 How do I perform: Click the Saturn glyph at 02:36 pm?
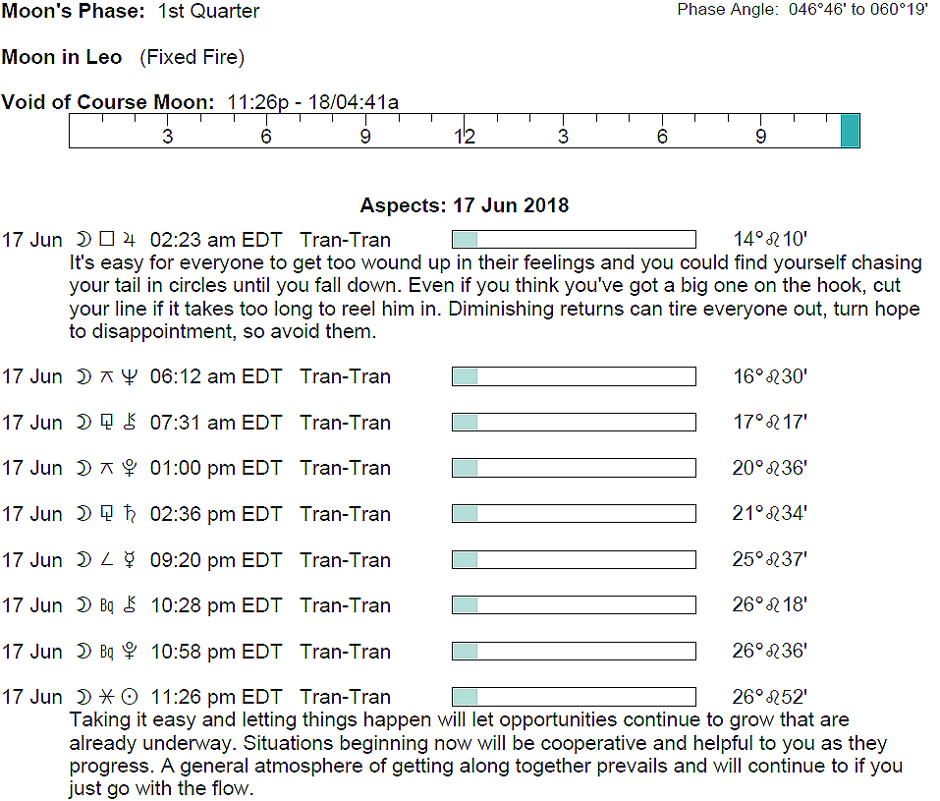pos(128,514)
